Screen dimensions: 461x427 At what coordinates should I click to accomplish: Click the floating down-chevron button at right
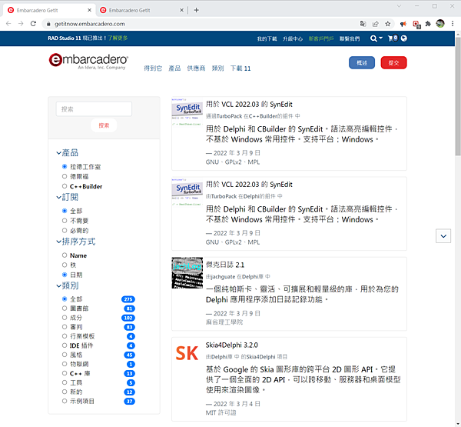(443, 236)
